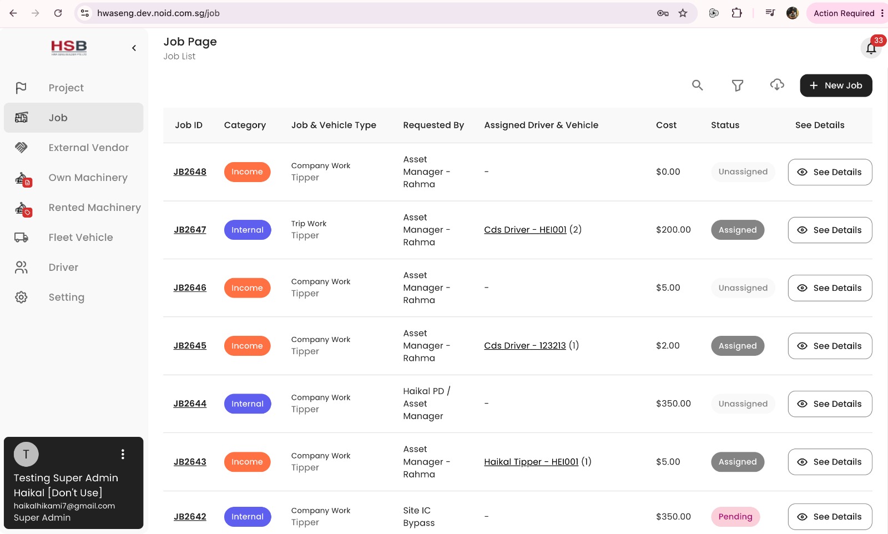
Task: Click the Unassigned status of JB2648
Action: (x=743, y=172)
